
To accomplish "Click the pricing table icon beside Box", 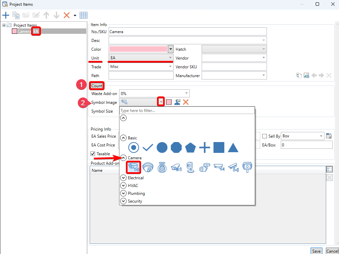I will (329, 136).
